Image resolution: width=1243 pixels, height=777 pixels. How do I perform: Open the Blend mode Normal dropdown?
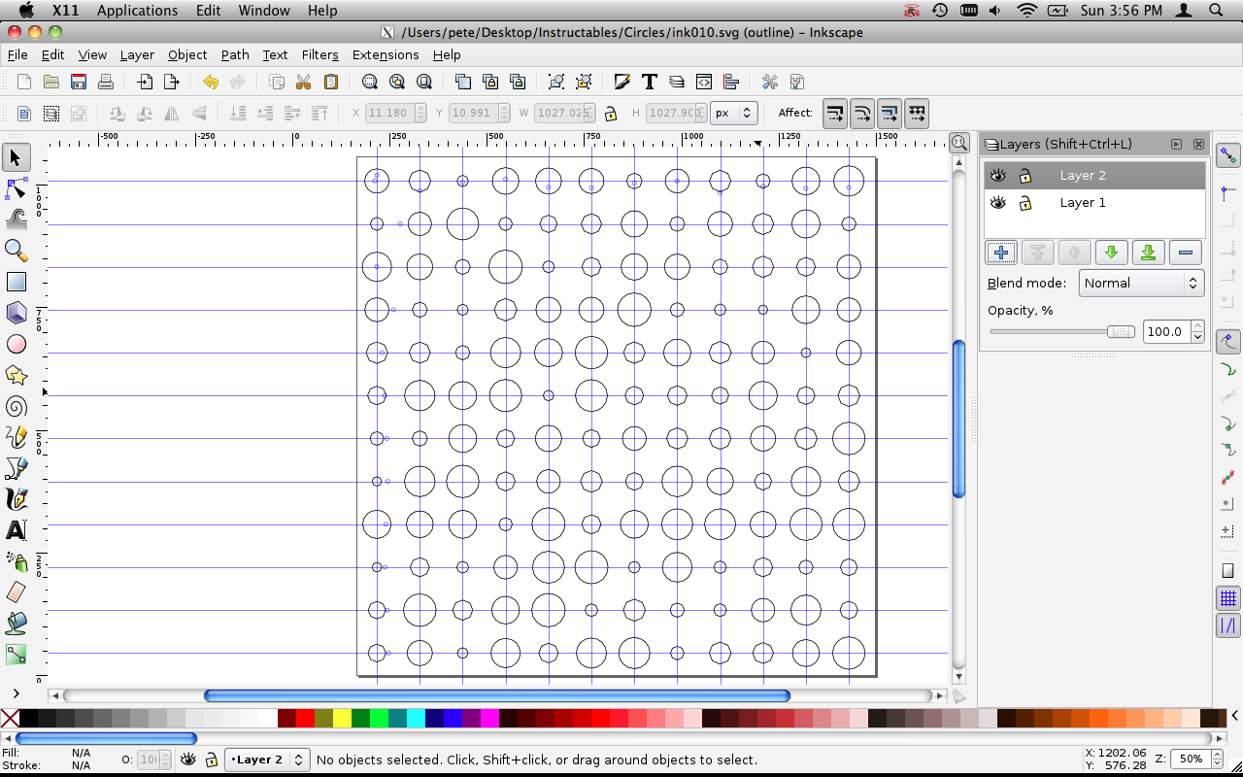pyautogui.click(x=1141, y=284)
